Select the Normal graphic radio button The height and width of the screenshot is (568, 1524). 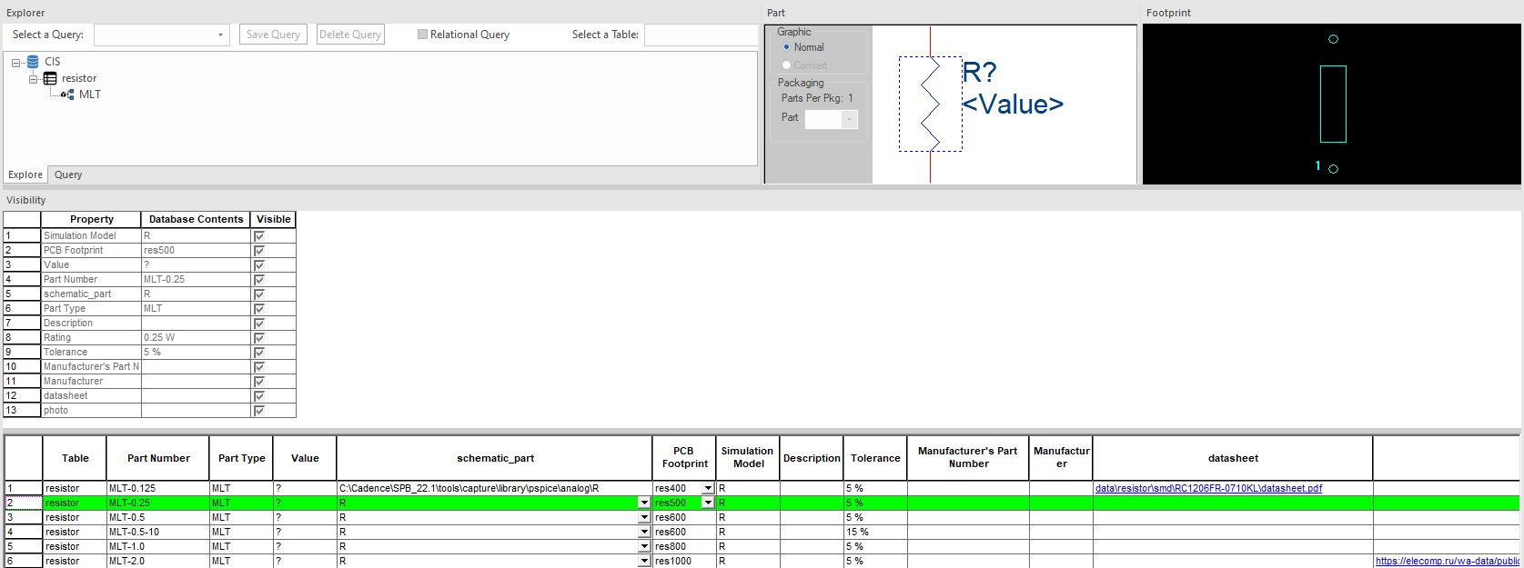pos(787,47)
